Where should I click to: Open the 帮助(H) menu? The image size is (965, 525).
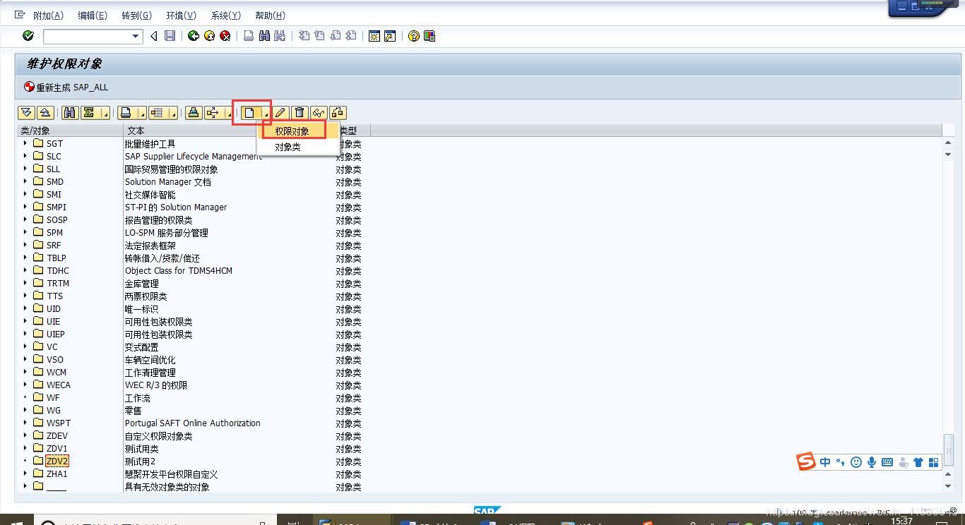click(271, 16)
